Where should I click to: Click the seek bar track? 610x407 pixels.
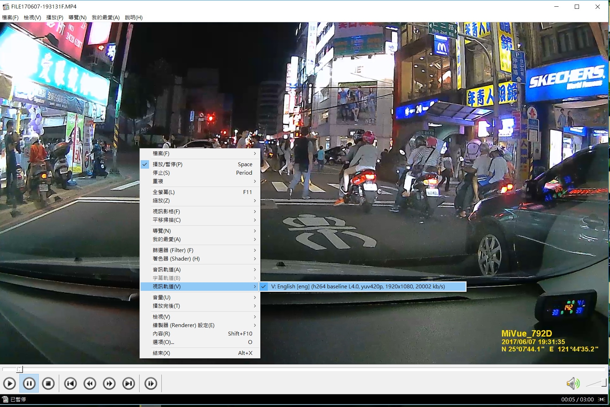304,369
